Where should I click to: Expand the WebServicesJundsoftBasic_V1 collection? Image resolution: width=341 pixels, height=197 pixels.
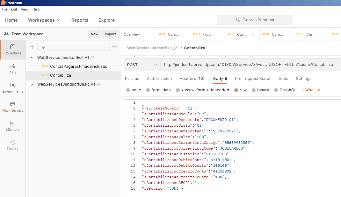click(x=32, y=84)
